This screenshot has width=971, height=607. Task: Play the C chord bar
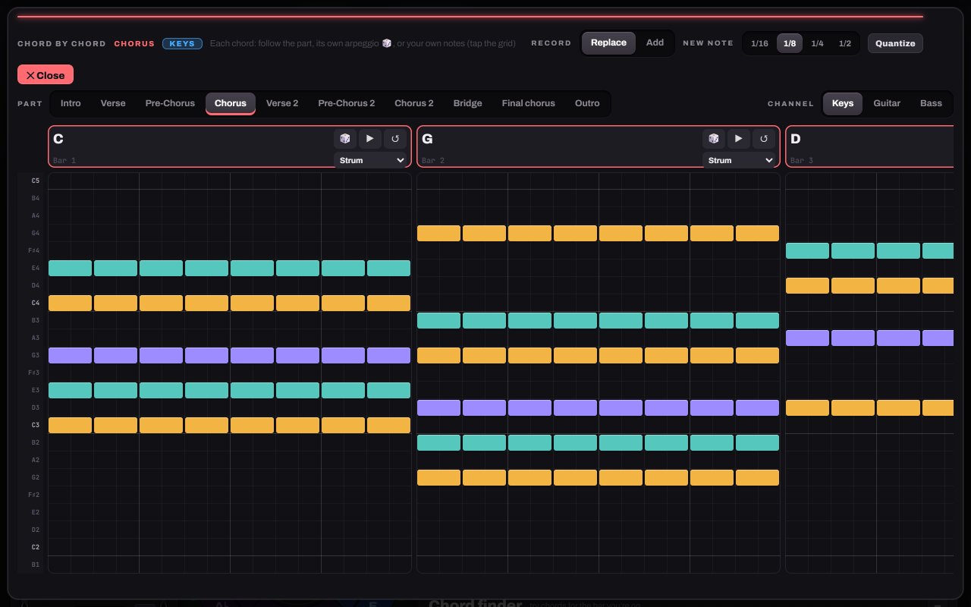(369, 139)
